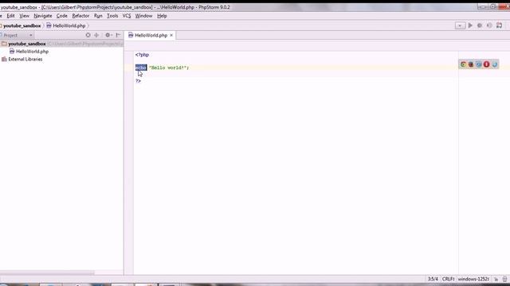Image resolution: width=510 pixels, height=286 pixels.
Task: Open the Edit menu
Action: coord(10,16)
